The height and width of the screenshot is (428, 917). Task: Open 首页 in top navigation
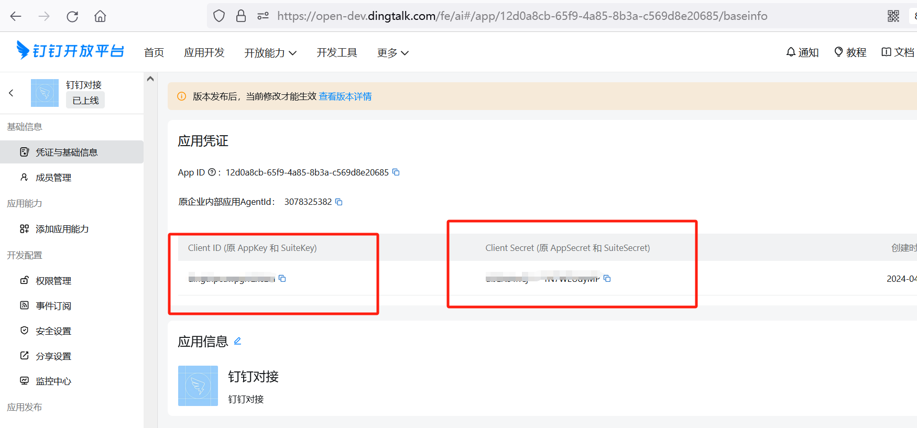[x=154, y=52]
